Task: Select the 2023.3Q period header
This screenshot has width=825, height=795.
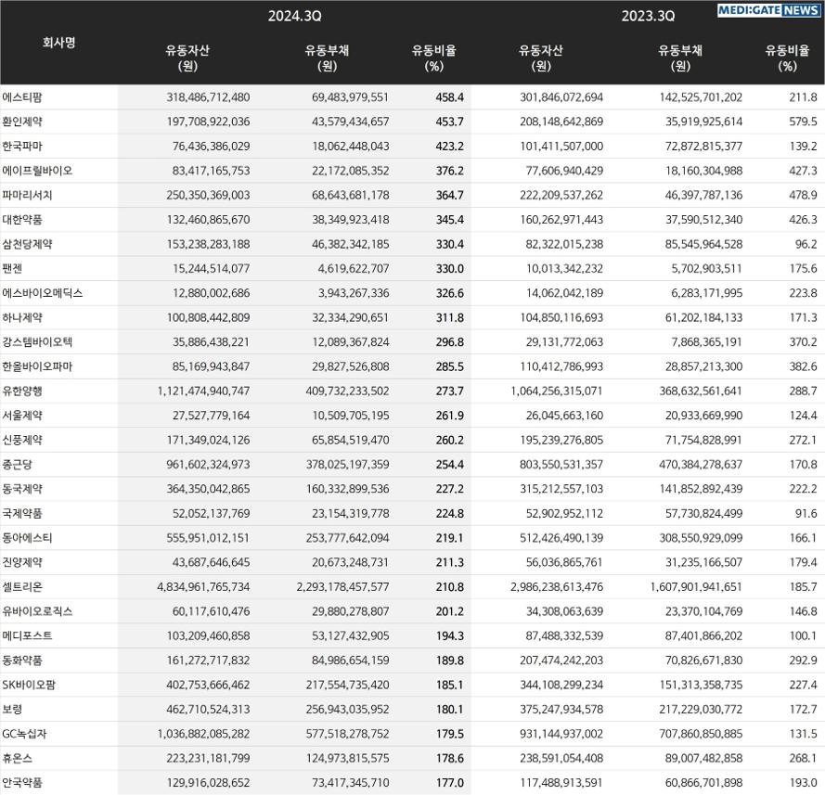Action: [x=648, y=17]
